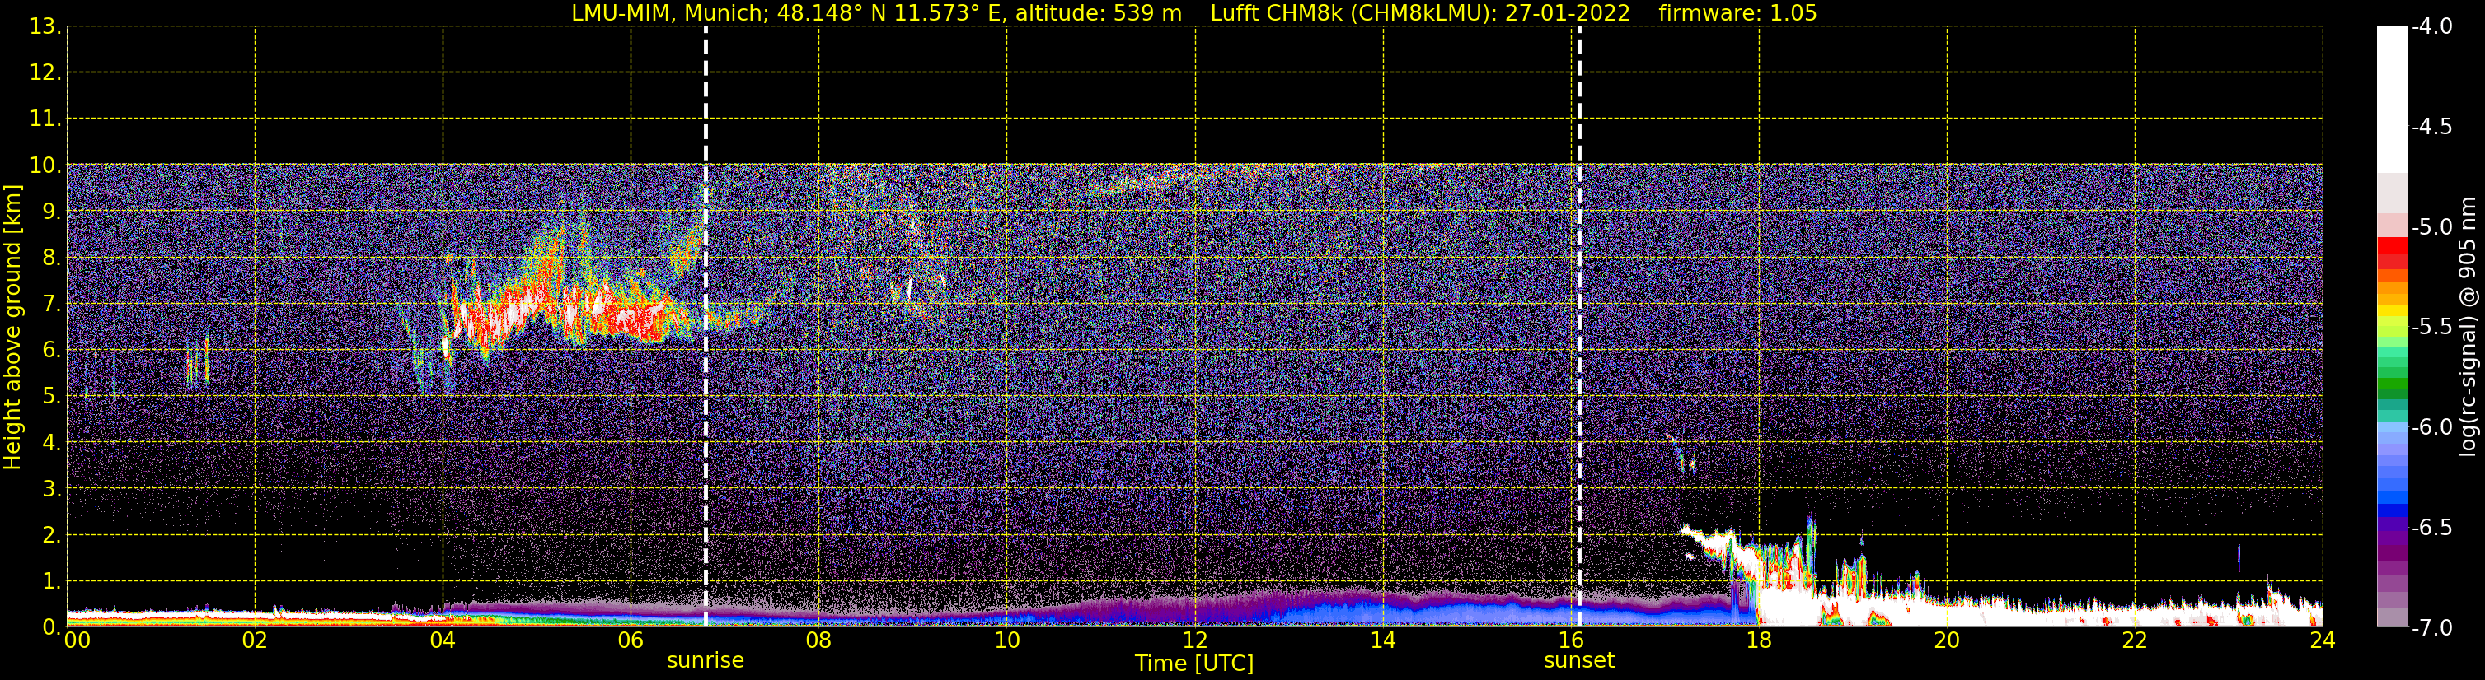The image size is (2485, 680).
Task: Click the 'firmware: 1.05' text
Action: click(x=1737, y=13)
